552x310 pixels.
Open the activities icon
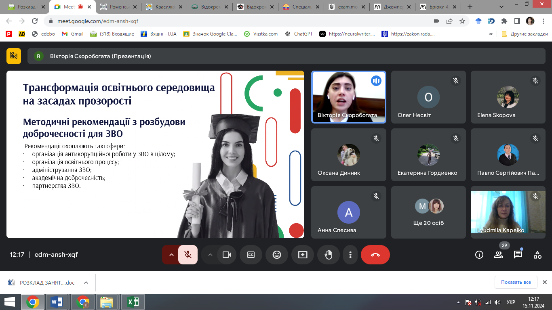537,255
